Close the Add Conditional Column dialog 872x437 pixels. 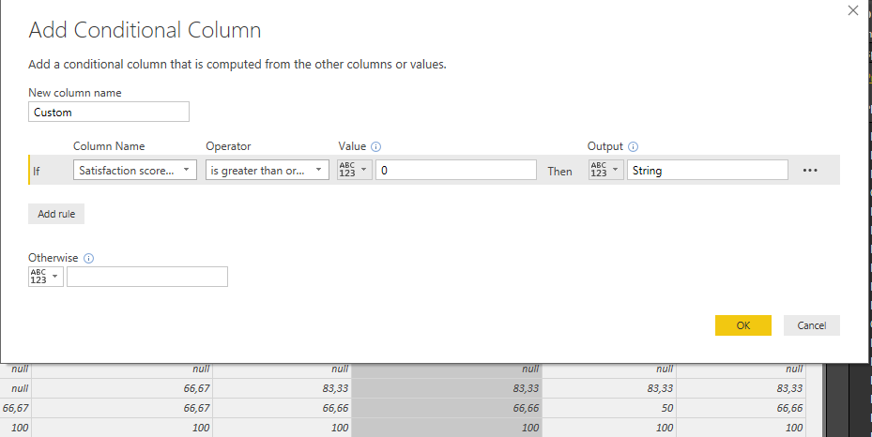pyautogui.click(x=853, y=10)
